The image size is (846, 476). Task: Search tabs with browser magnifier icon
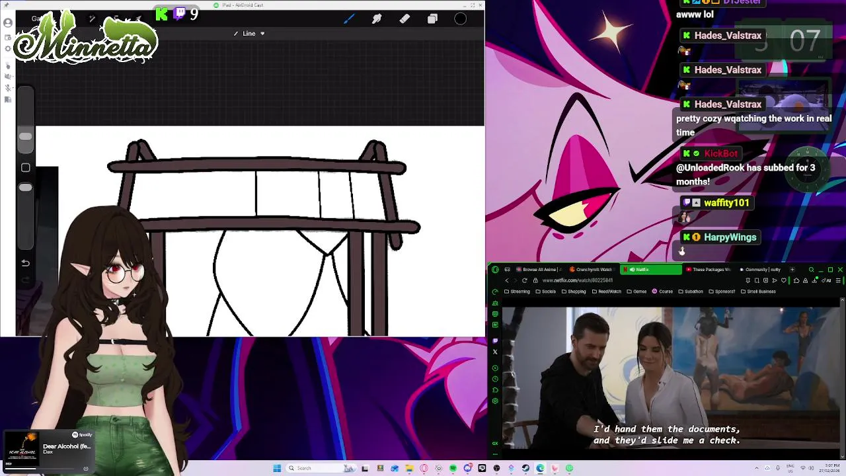[x=812, y=269]
